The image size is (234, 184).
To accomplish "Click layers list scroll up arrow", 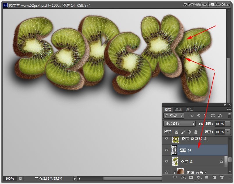I will (230, 139).
